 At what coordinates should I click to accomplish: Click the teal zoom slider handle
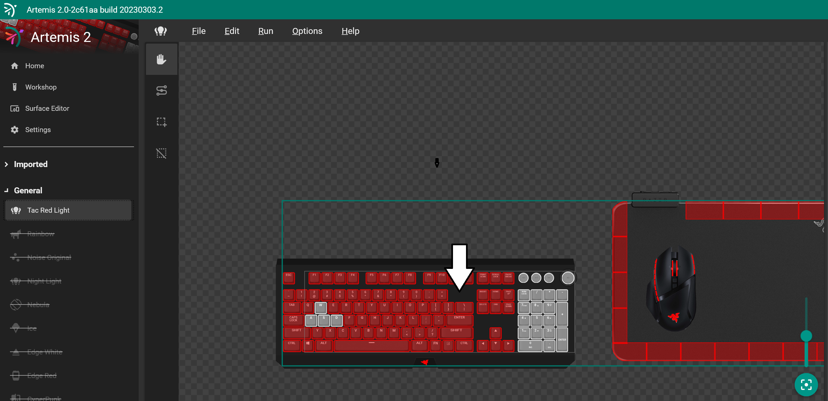(x=806, y=336)
